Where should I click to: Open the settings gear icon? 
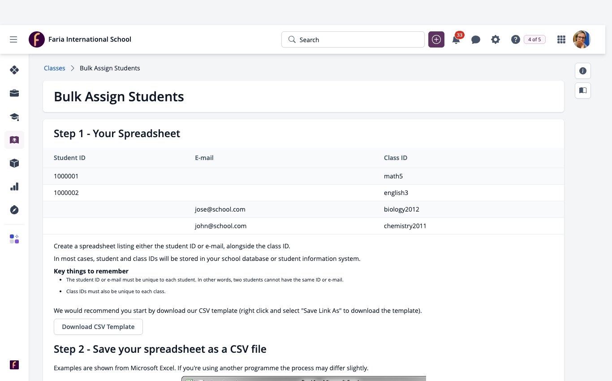tap(496, 39)
